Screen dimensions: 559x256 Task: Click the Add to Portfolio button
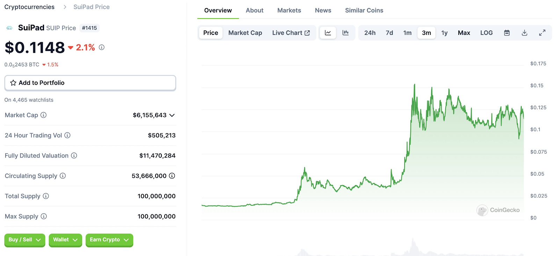pos(90,83)
